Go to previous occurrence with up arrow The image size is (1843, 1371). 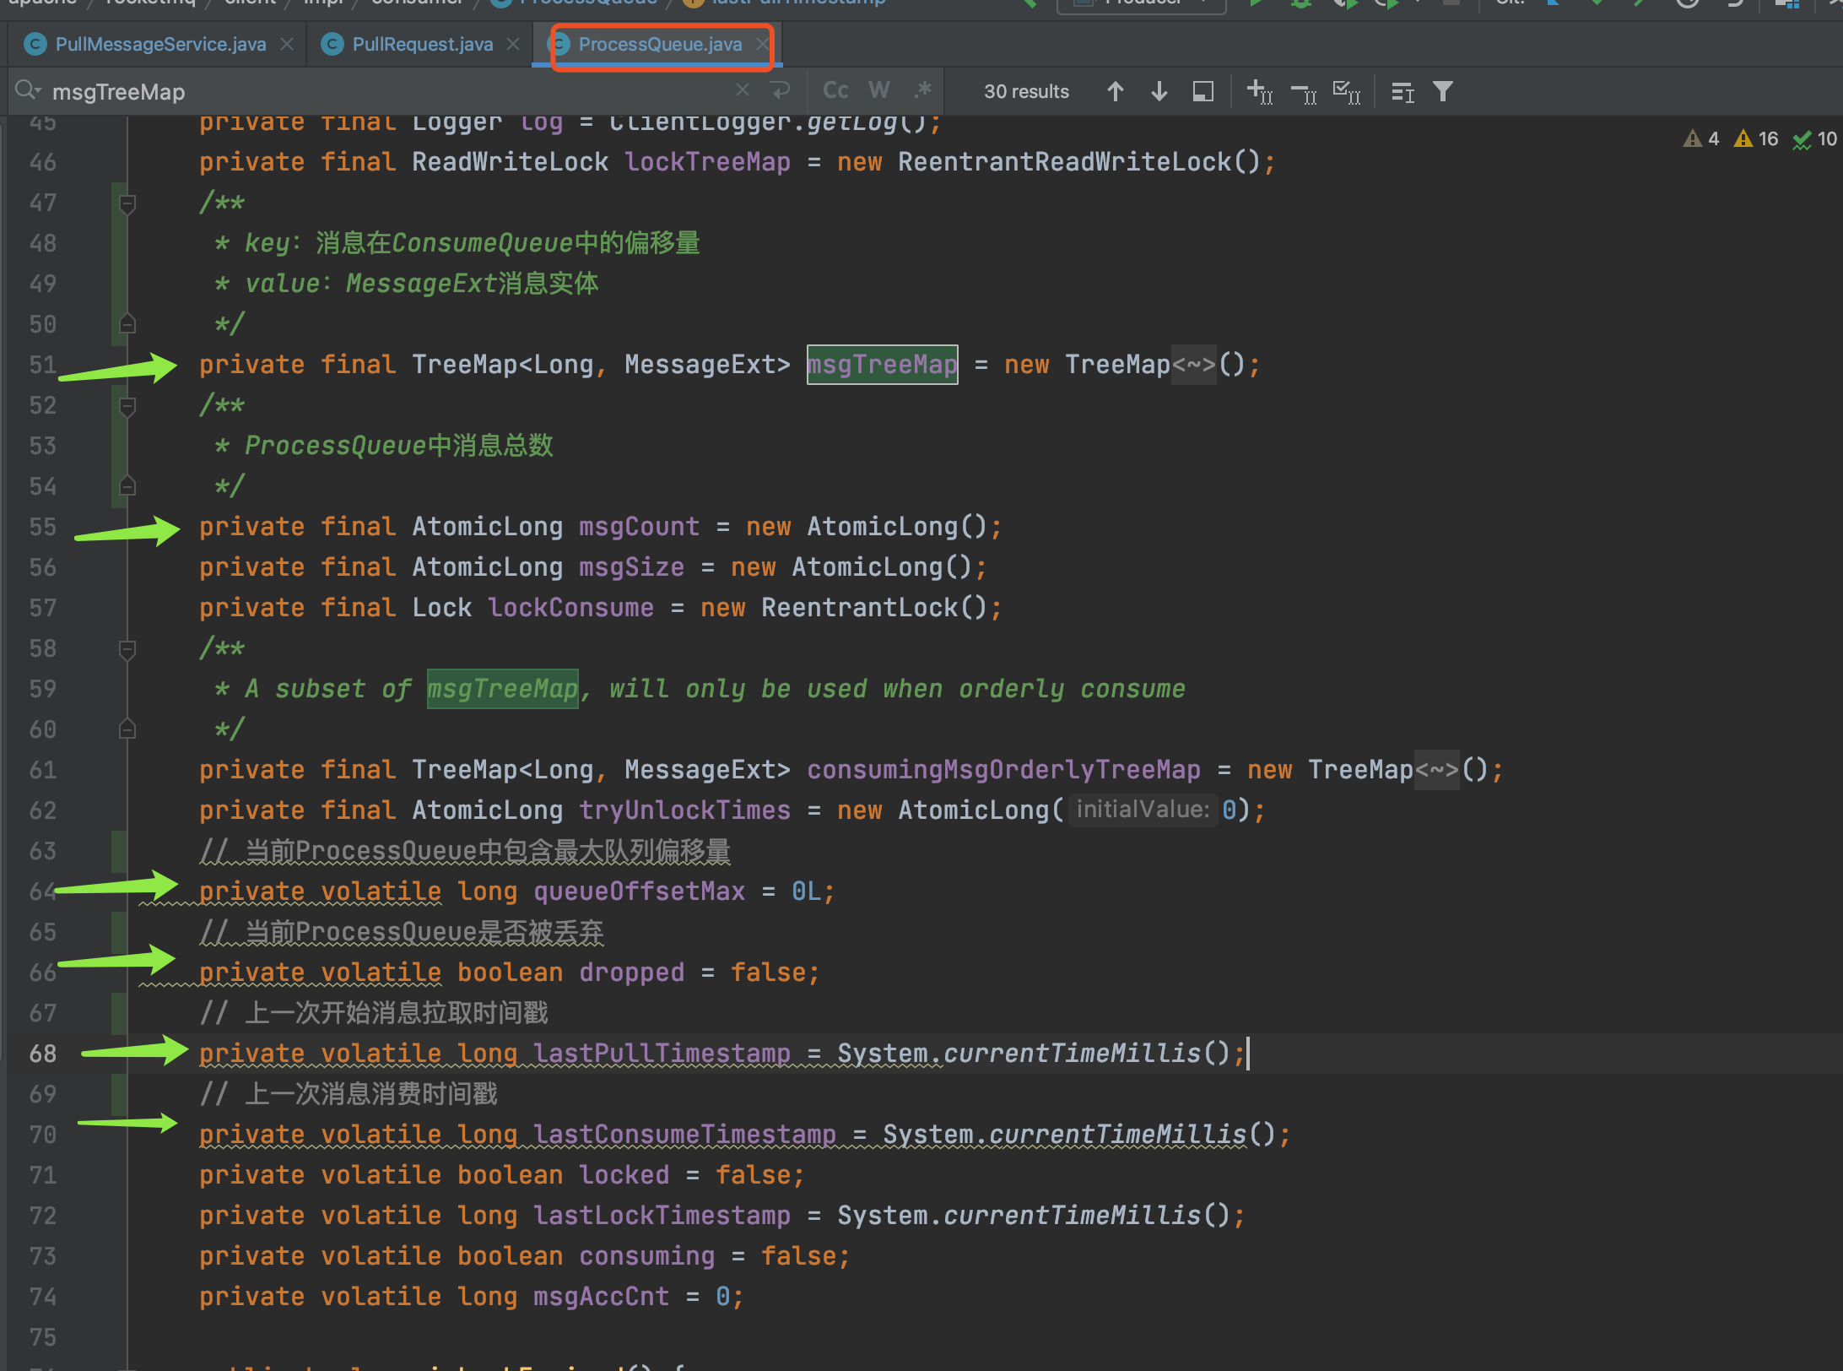(1116, 91)
